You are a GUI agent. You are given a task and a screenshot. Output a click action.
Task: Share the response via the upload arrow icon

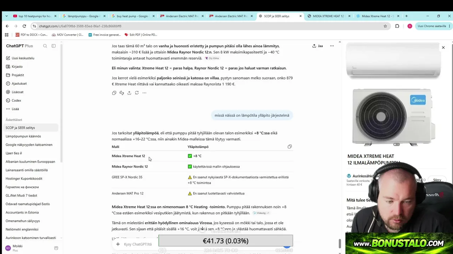129,93
